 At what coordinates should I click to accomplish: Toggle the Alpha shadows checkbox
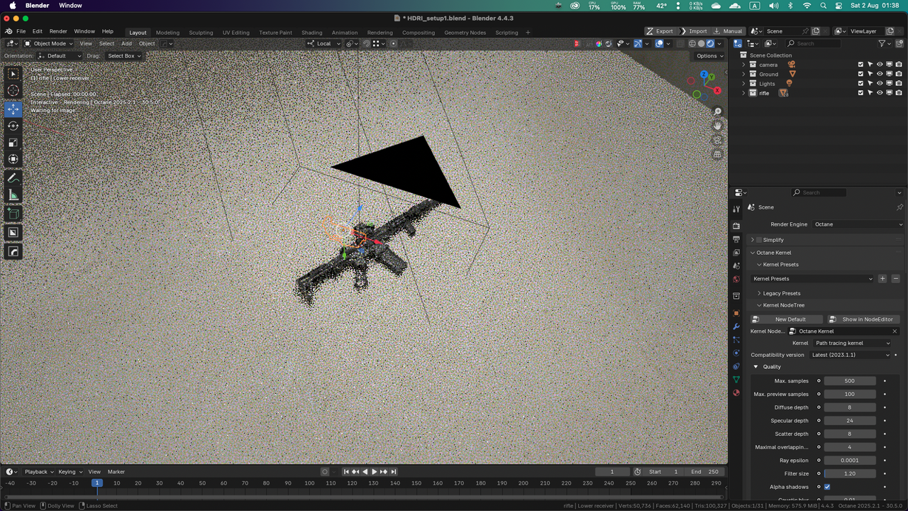point(827,487)
